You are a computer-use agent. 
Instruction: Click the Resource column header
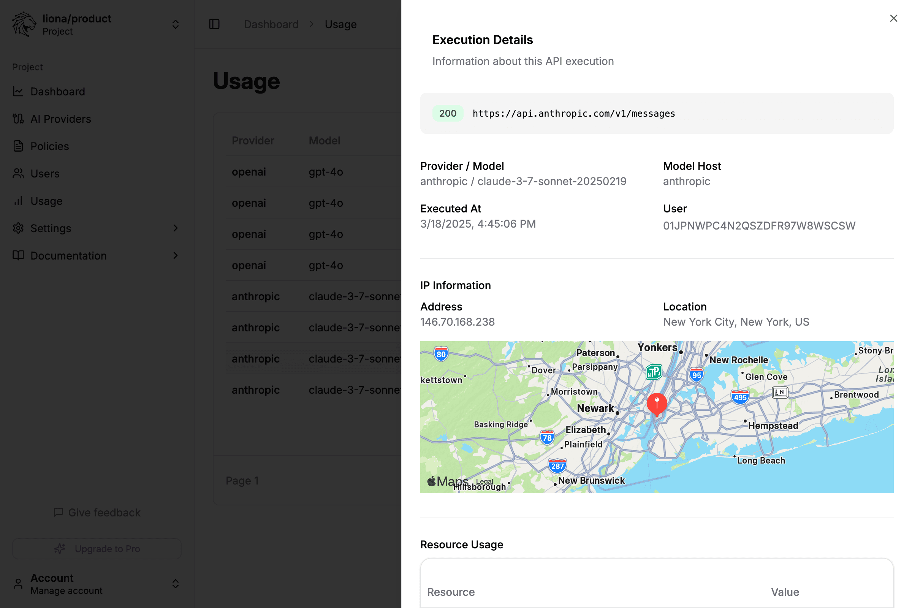[x=451, y=592]
